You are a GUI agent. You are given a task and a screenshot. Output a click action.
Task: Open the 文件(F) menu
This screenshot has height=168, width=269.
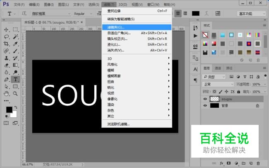[x=19, y=5]
